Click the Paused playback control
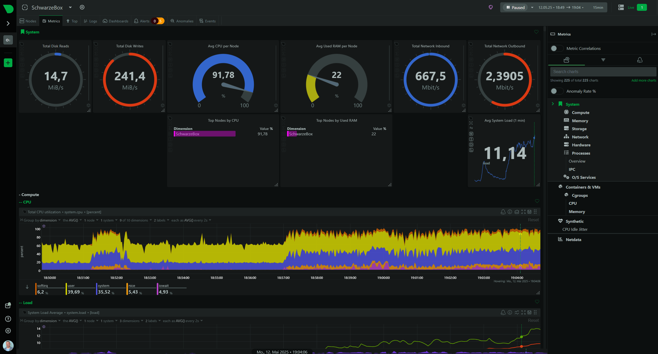This screenshot has height=354, width=658. coord(515,7)
